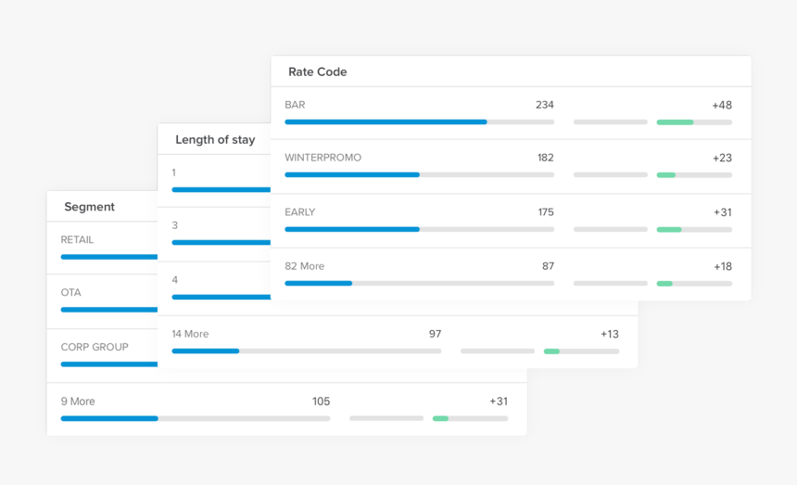Click the blue bar for 14 More

(x=205, y=351)
